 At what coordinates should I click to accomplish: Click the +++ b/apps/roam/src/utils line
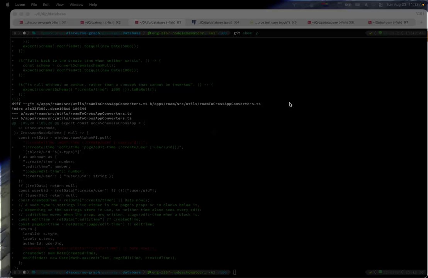click(71, 118)
